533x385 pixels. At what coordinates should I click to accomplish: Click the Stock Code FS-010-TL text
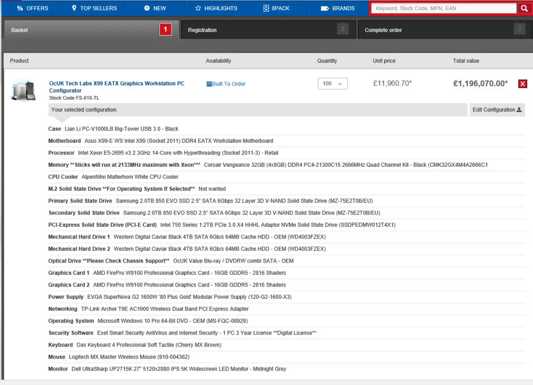tap(74, 98)
